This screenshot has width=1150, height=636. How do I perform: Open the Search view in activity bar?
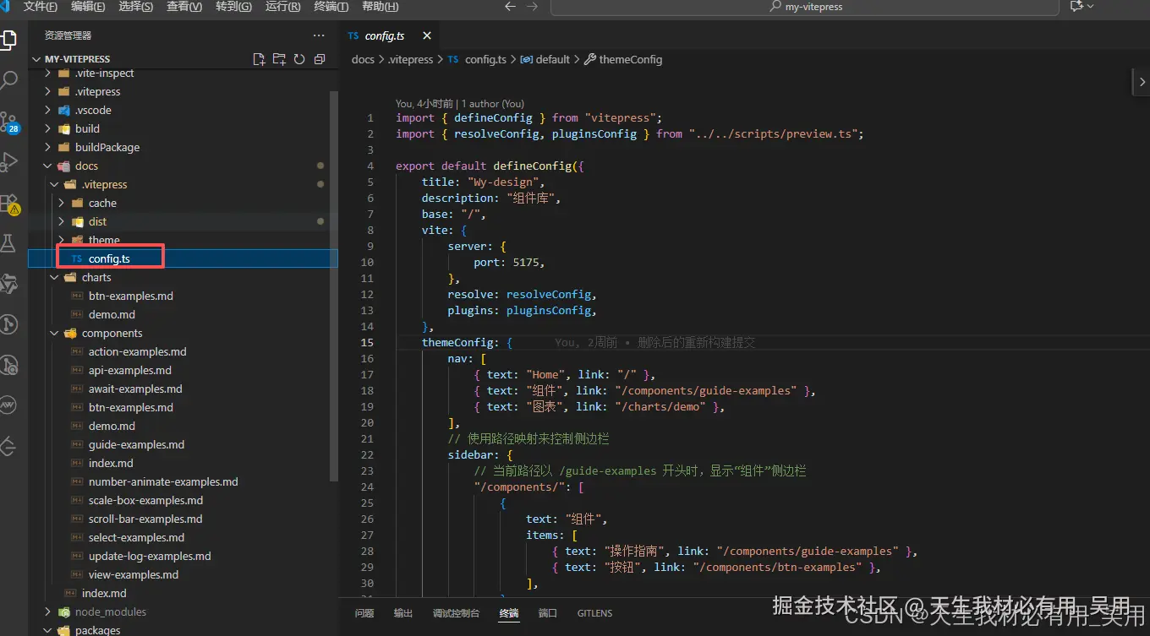[x=12, y=79]
